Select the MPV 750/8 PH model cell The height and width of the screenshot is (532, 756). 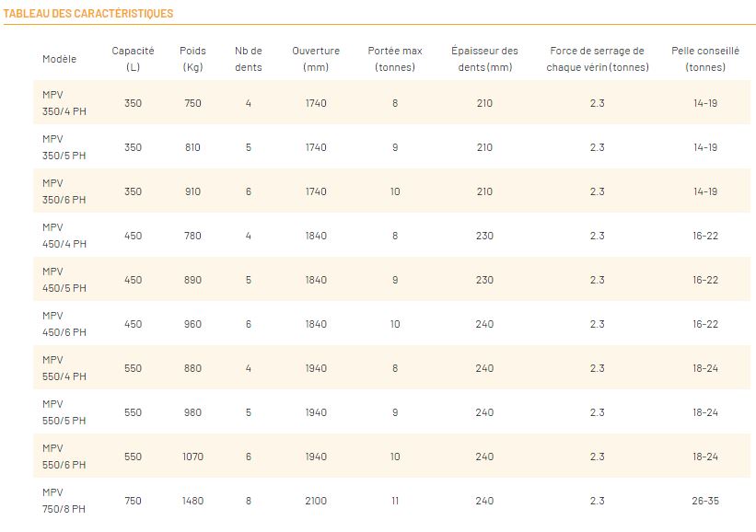point(64,501)
